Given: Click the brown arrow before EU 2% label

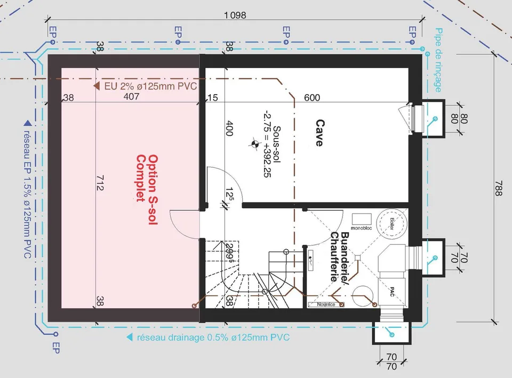Looking at the screenshot, I should coord(97,86).
